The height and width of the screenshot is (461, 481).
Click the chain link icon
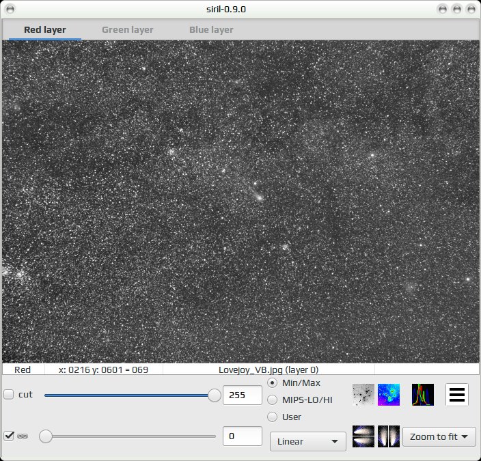23,436
